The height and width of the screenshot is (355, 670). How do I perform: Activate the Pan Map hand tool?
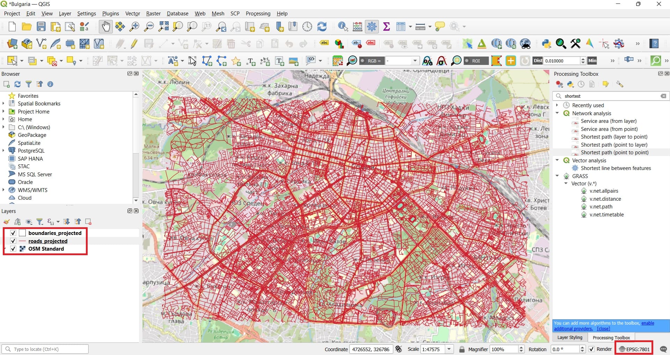coord(105,27)
